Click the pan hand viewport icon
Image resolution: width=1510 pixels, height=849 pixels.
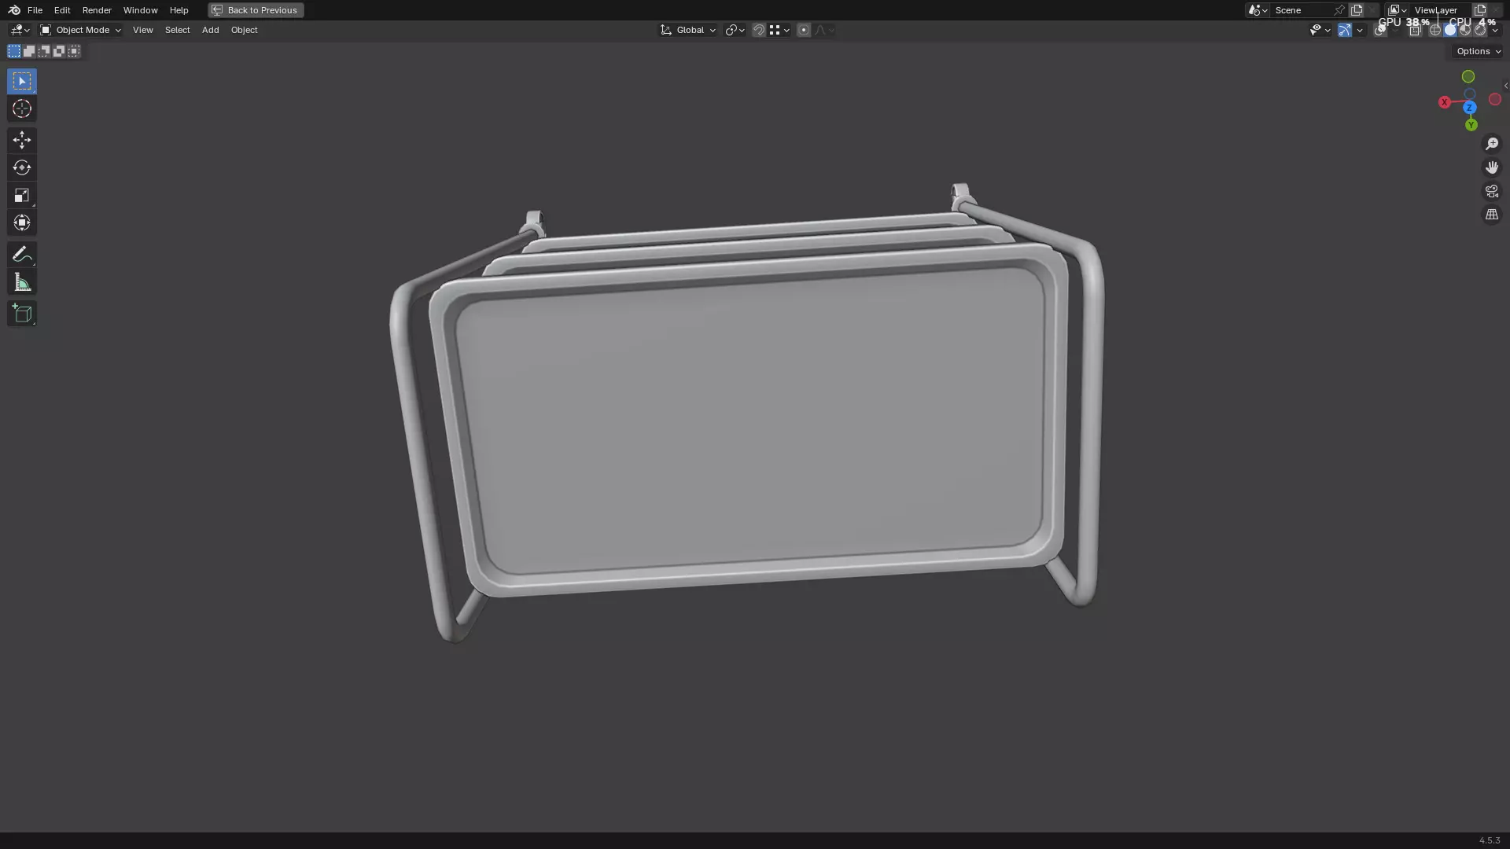(1492, 167)
